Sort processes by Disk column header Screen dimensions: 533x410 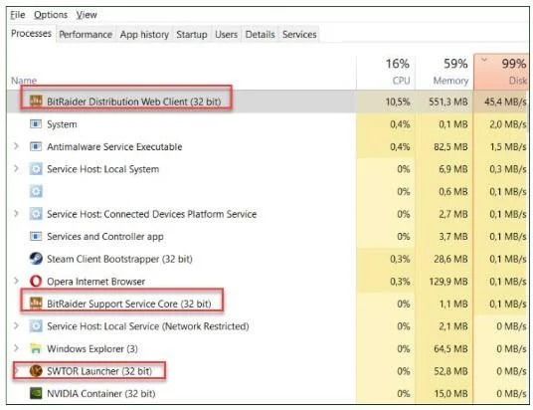pos(502,72)
